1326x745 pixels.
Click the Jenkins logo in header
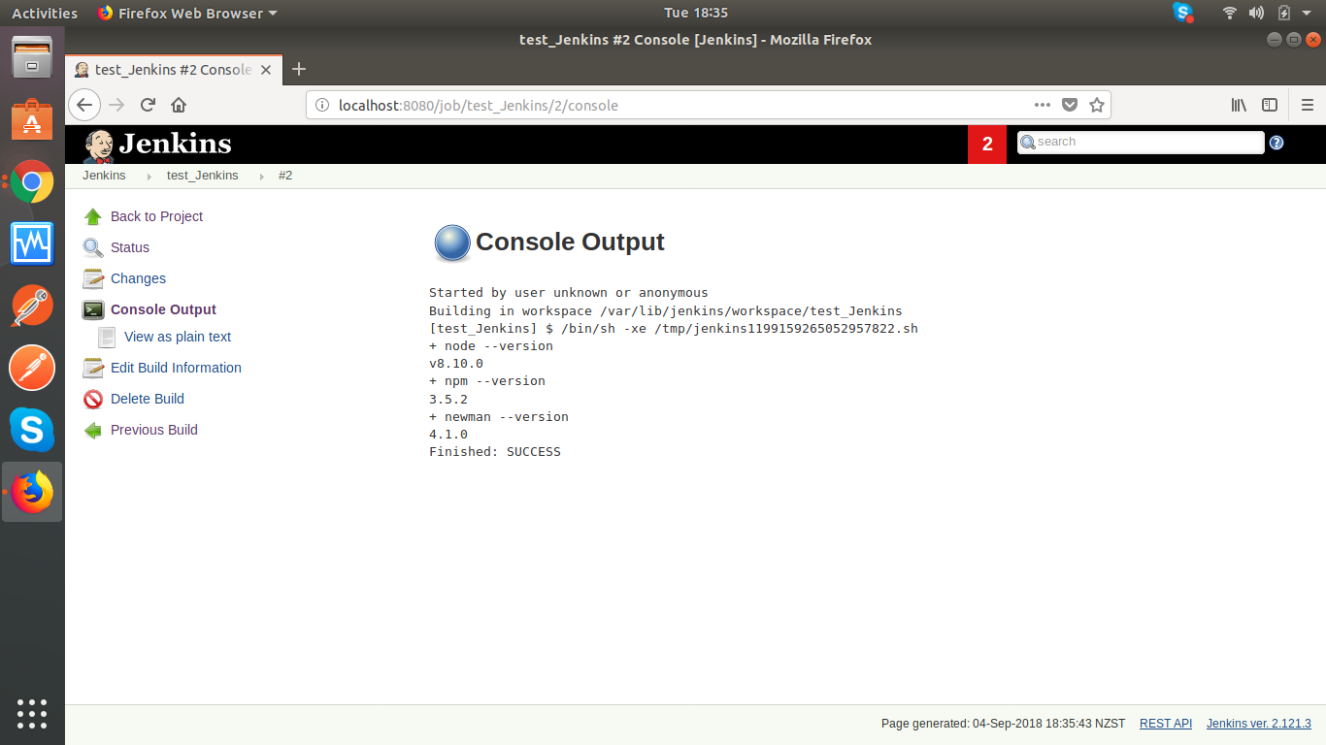(x=157, y=145)
